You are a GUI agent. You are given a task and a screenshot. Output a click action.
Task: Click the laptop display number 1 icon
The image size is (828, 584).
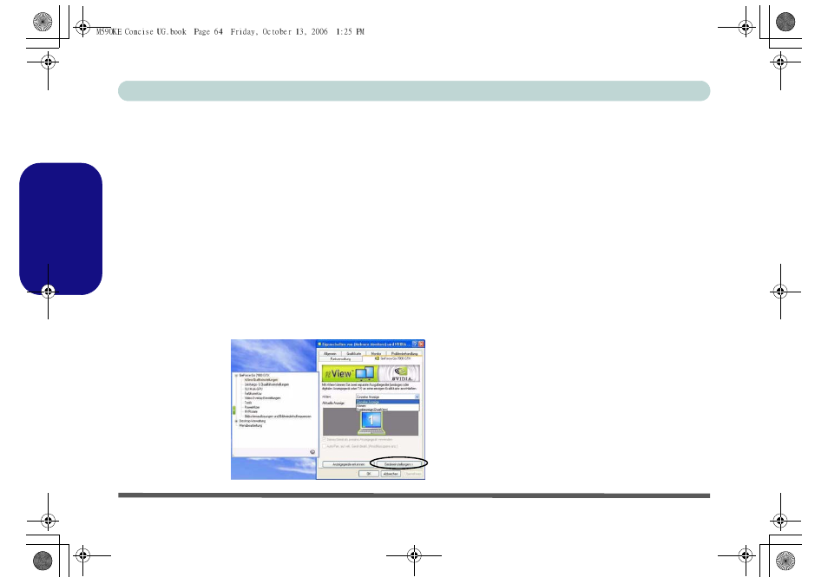[371, 422]
